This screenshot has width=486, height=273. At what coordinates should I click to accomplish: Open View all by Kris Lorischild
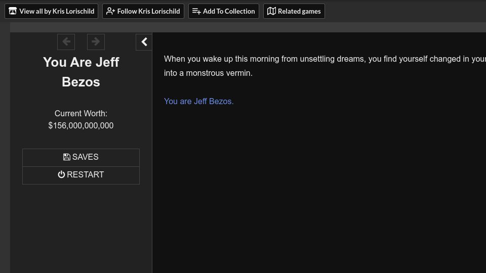(52, 11)
